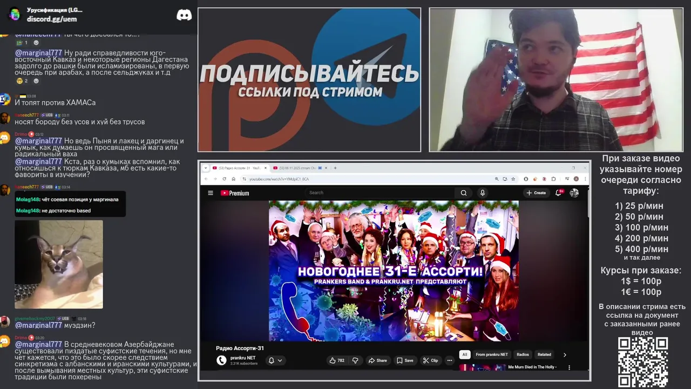Click the prankru NET channel avatar

click(x=221, y=360)
